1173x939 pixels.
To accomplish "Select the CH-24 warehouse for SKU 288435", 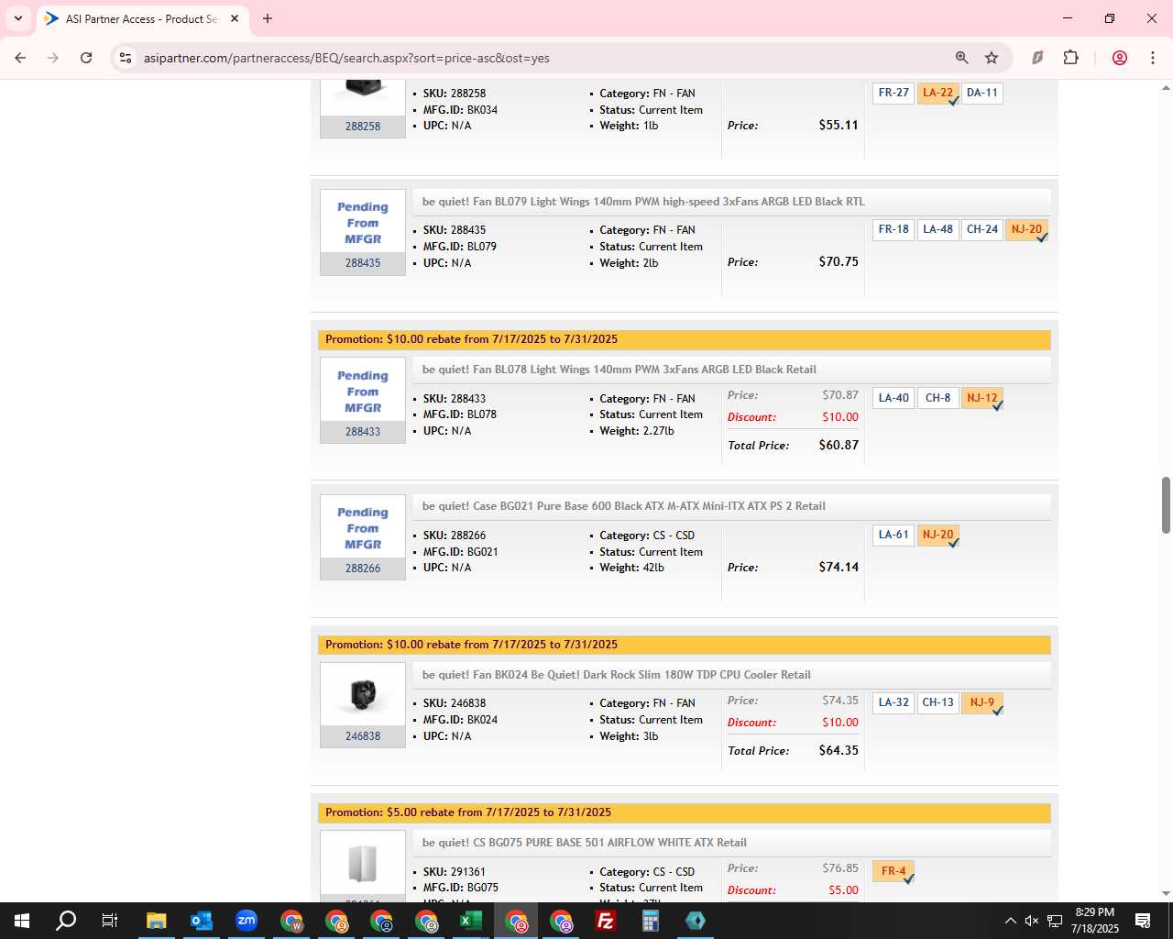I will point(982,229).
